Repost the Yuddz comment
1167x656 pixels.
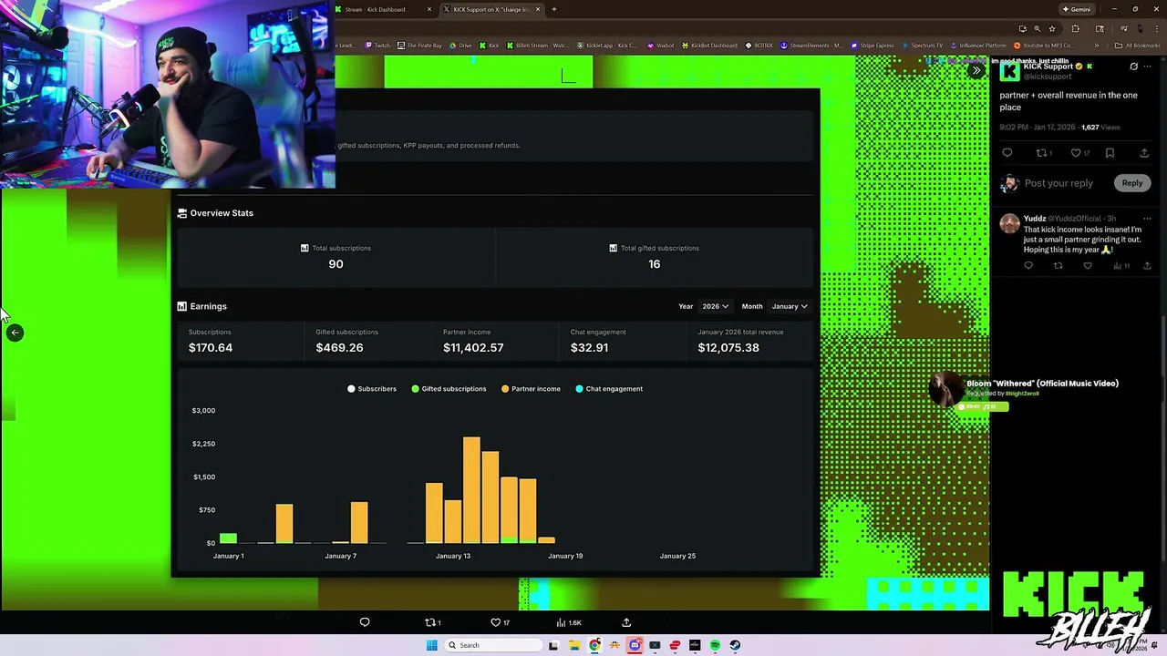point(1058,266)
